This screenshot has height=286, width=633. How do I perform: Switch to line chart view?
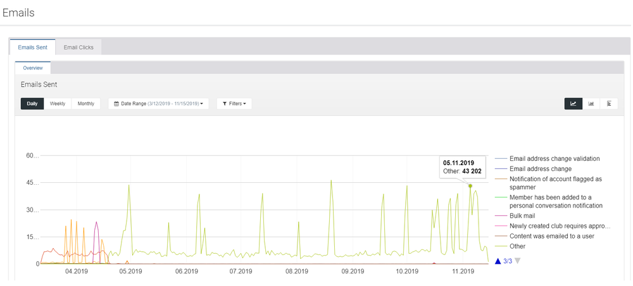(573, 104)
